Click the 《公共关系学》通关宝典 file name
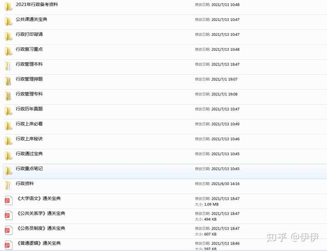Screen dimensions: 327x251 tap(41, 213)
